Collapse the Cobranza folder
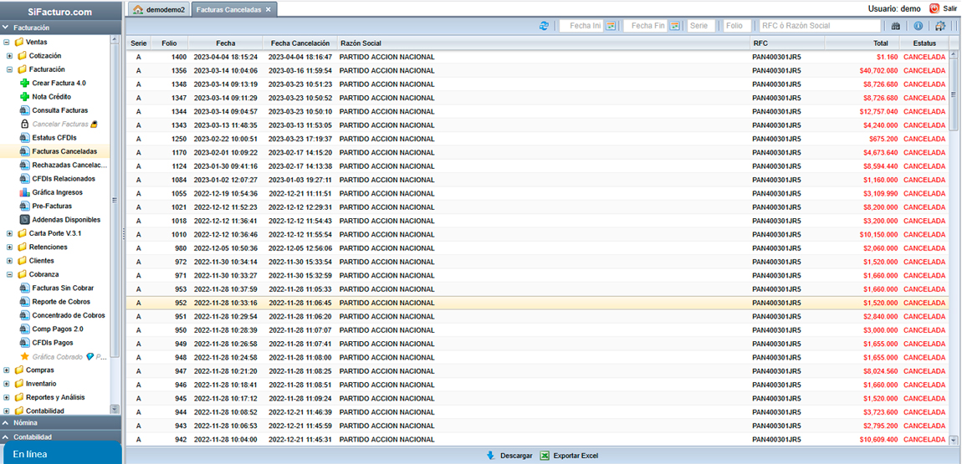The width and height of the screenshot is (962, 464). click(10, 274)
